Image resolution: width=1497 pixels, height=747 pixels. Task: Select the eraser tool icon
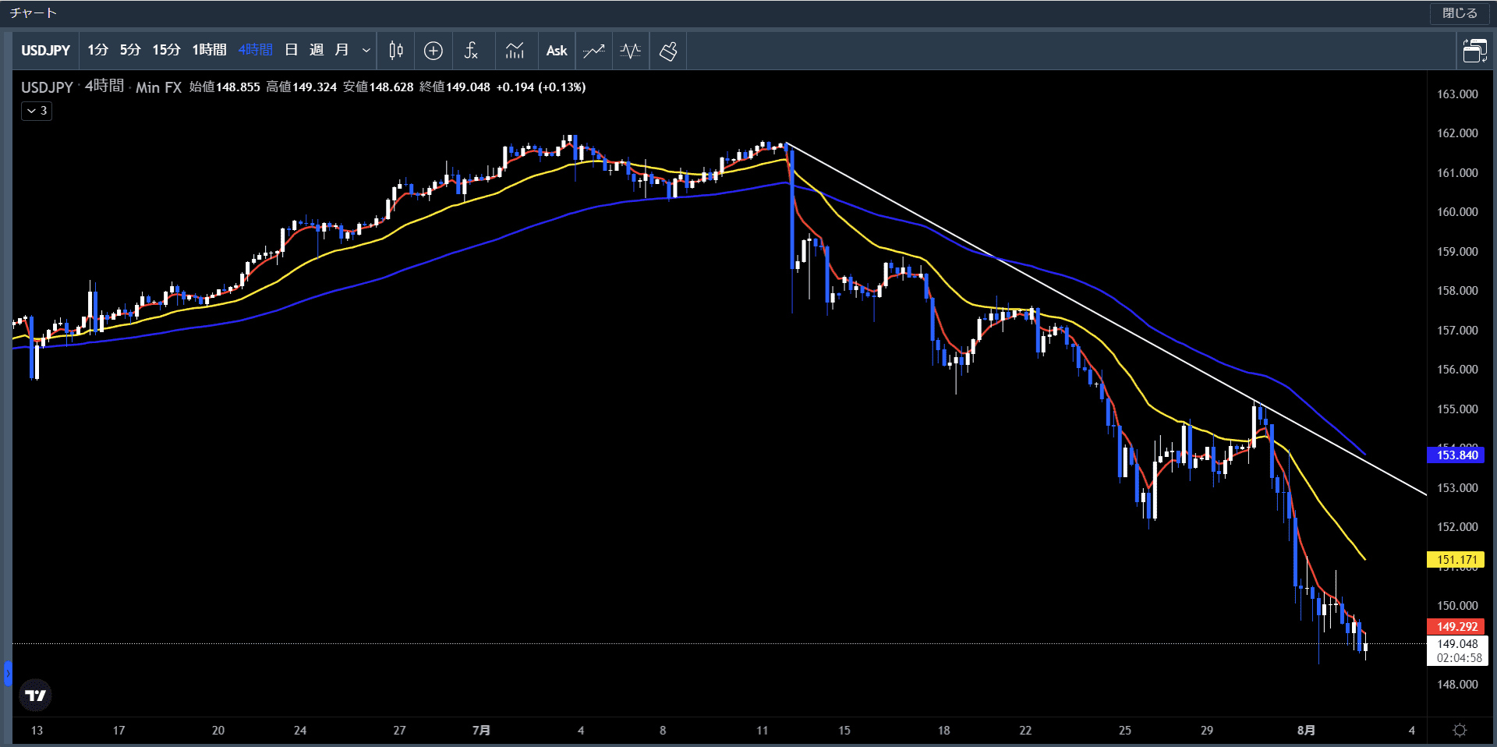pyautogui.click(x=668, y=51)
